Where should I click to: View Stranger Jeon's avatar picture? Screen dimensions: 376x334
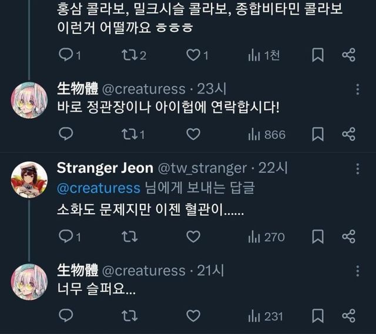click(x=29, y=179)
